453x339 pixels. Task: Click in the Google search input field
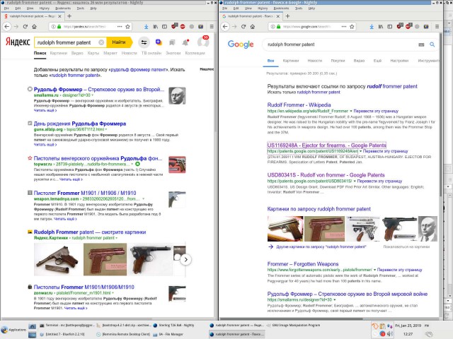pos(341,44)
